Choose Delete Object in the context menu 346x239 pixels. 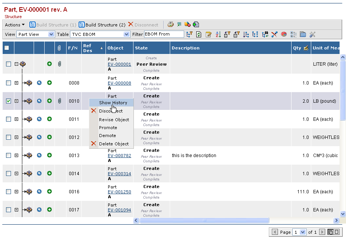113,144
